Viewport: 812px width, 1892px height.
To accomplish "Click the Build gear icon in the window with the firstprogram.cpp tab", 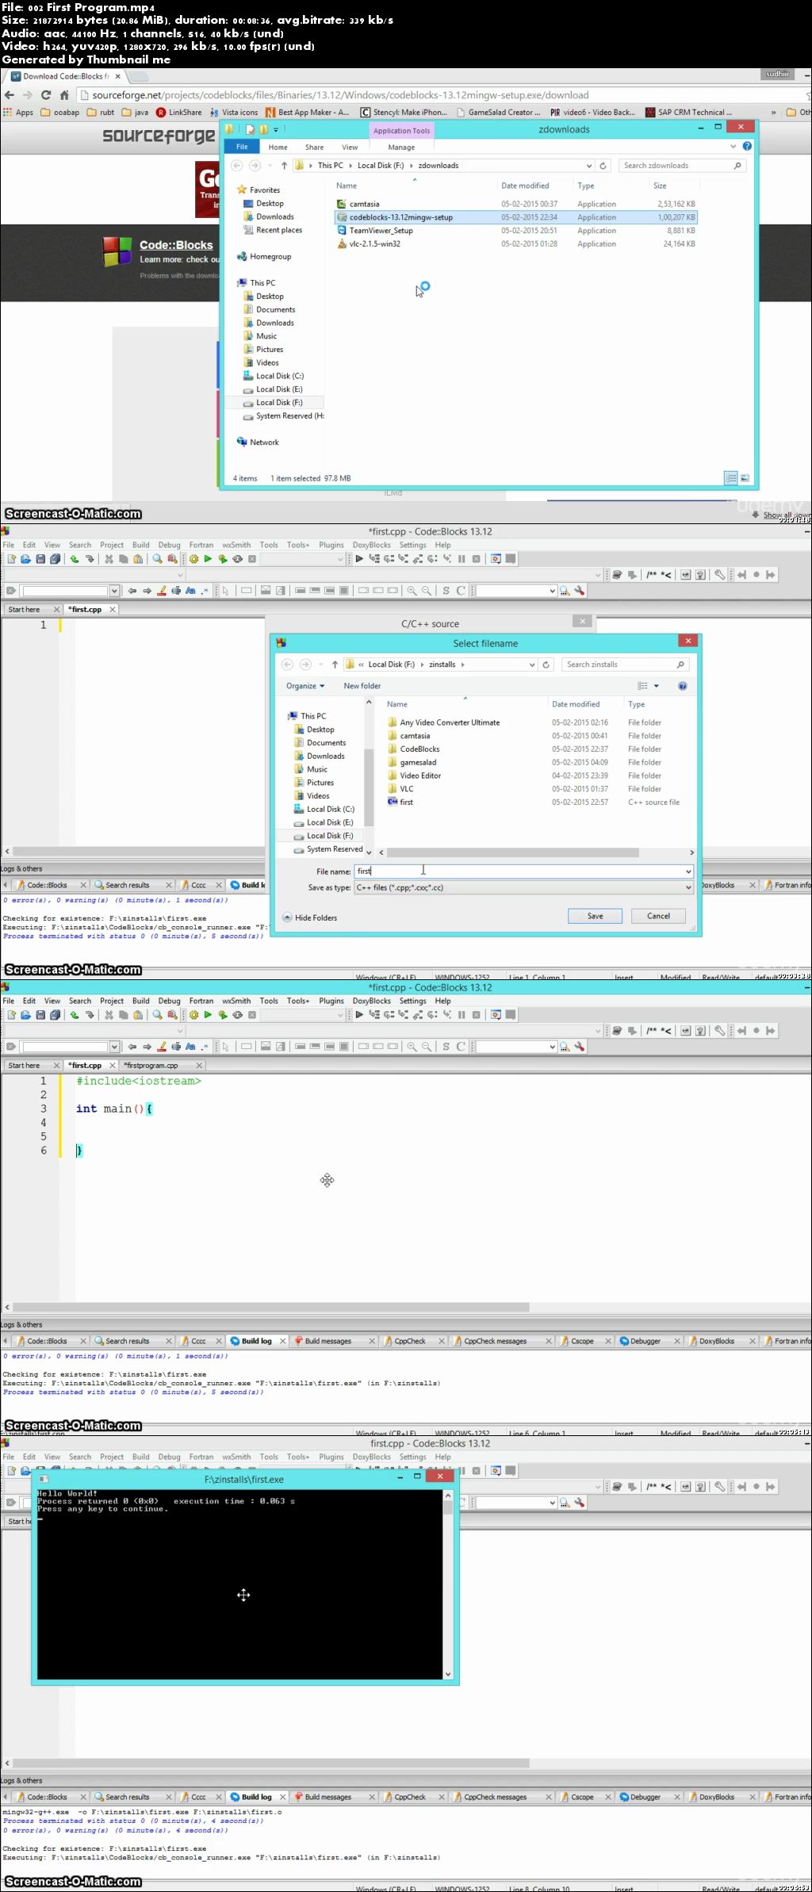I will pos(193,1015).
